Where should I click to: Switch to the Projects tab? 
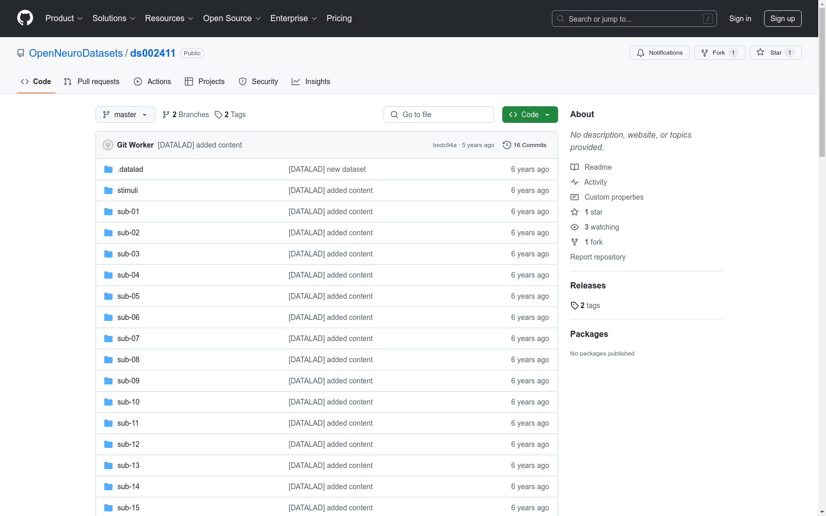pos(205,82)
